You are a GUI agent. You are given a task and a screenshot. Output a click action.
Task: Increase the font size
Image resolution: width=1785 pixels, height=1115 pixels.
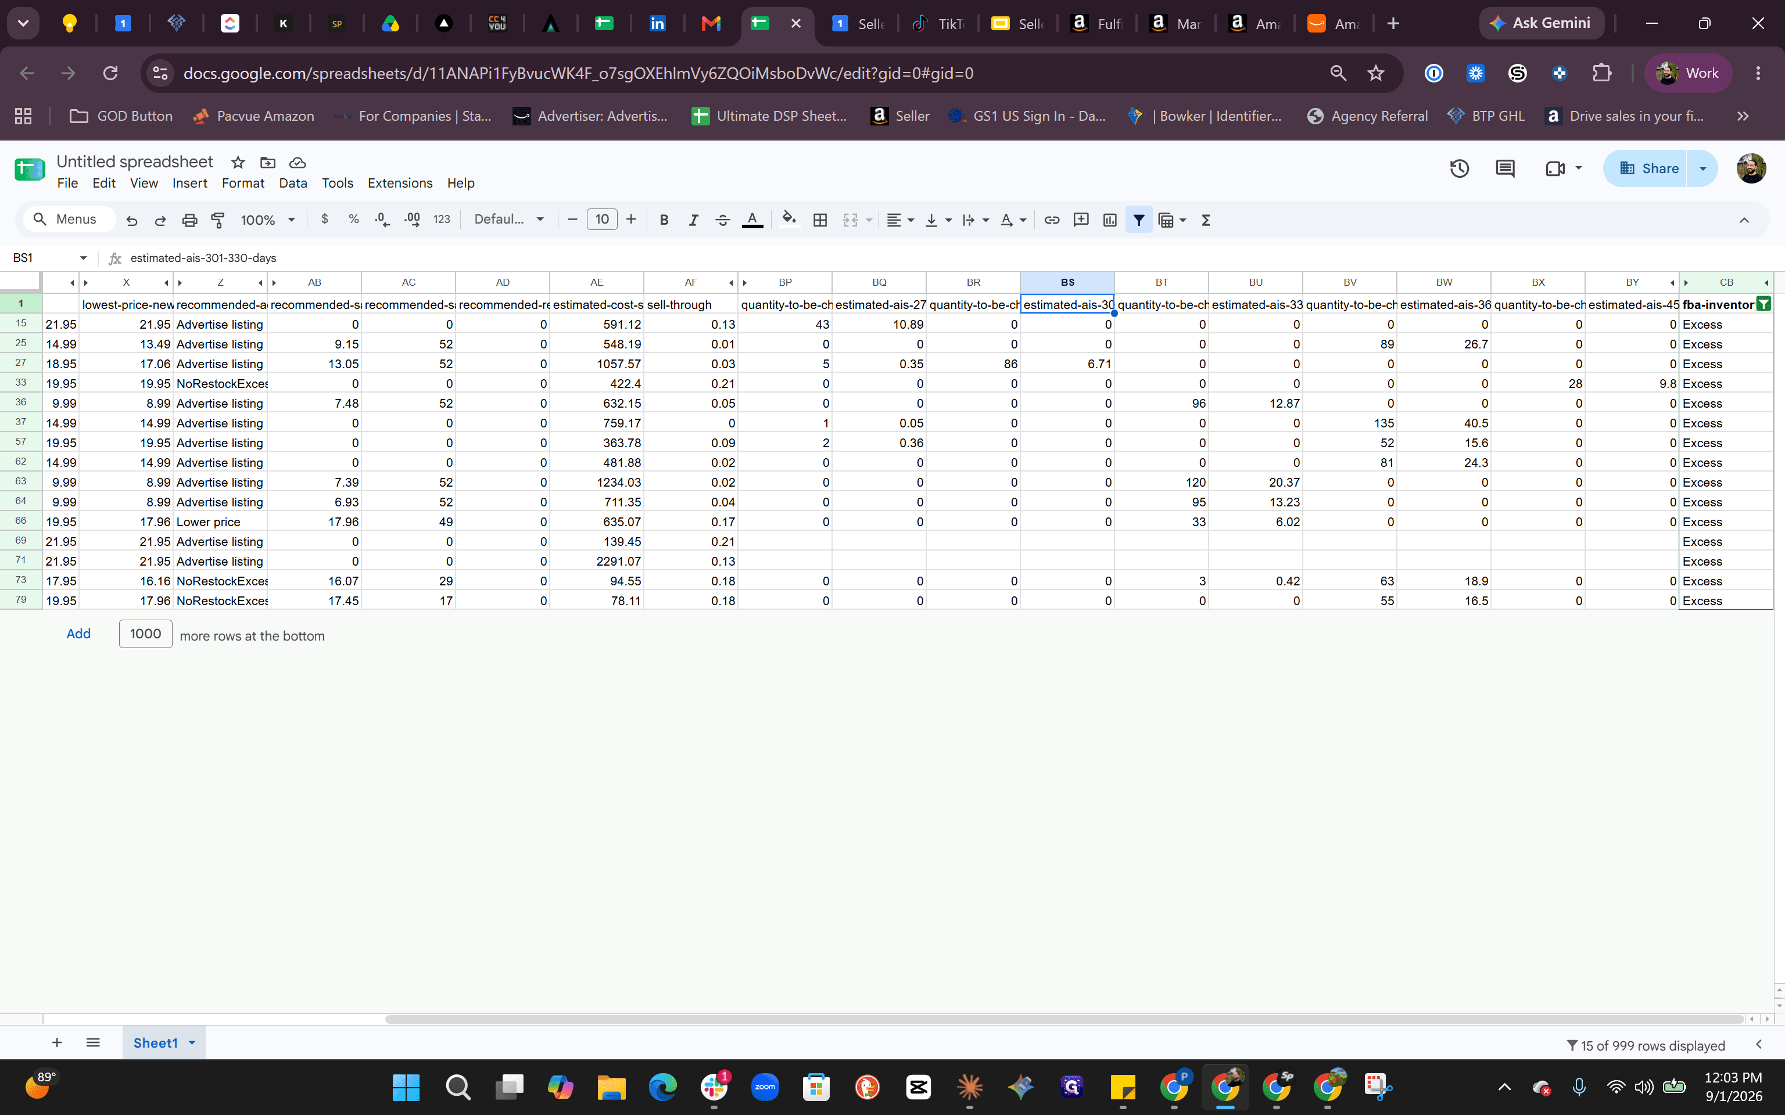pyautogui.click(x=630, y=219)
